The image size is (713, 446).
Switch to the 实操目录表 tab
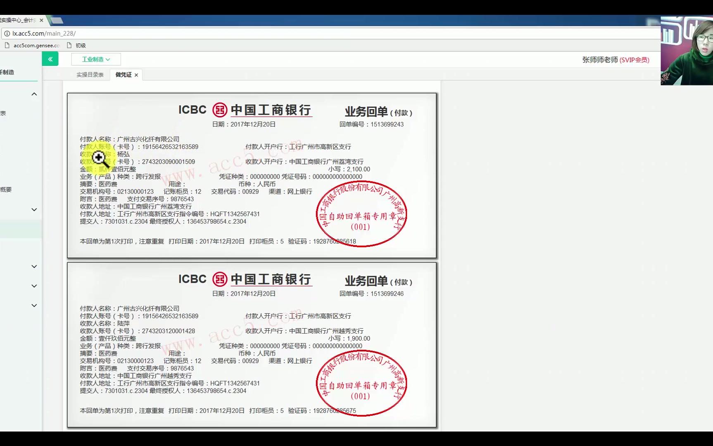point(90,74)
